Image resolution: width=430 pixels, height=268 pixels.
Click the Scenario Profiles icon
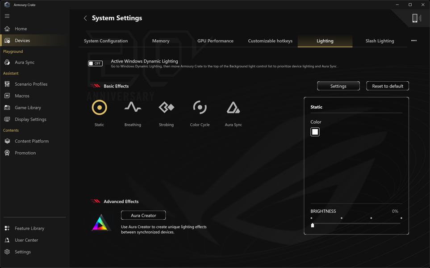pyautogui.click(x=7, y=84)
